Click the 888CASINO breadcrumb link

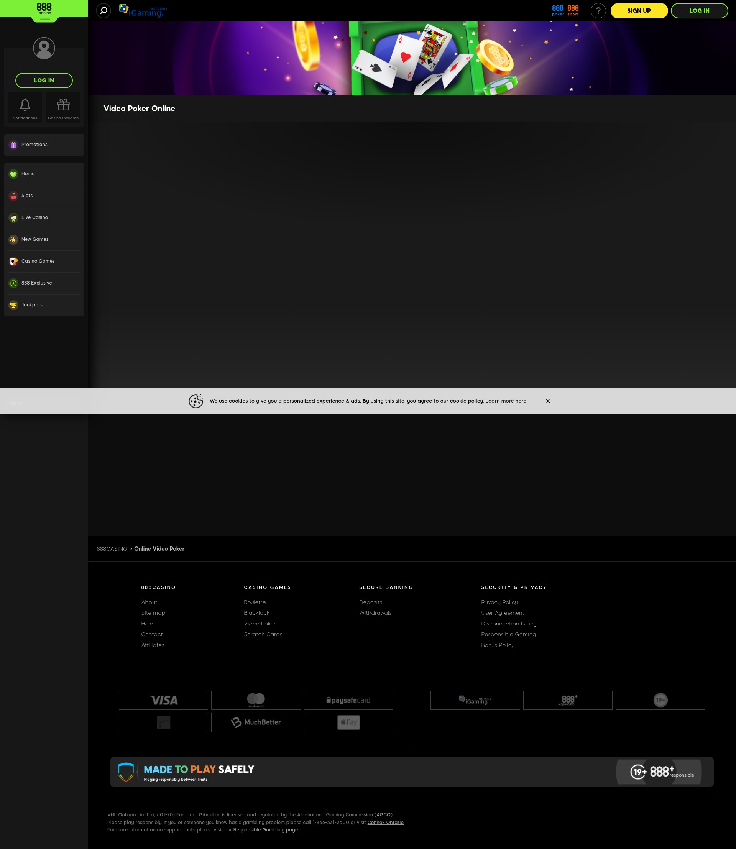112,549
